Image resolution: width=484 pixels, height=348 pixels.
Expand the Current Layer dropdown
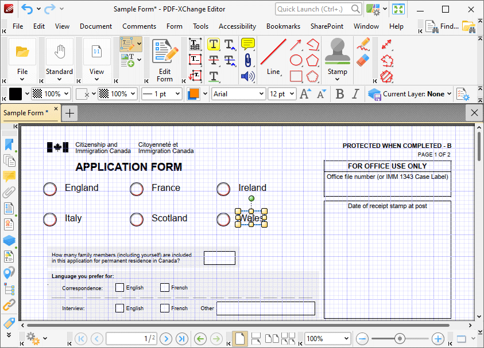coord(449,93)
